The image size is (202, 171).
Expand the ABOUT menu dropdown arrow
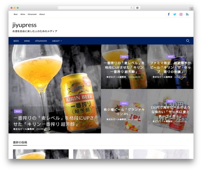click(61, 41)
